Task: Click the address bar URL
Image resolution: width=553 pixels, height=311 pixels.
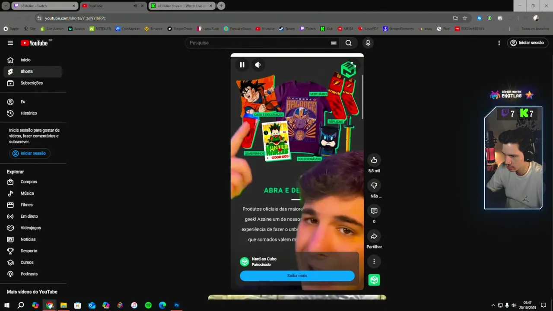Action: [x=75, y=18]
